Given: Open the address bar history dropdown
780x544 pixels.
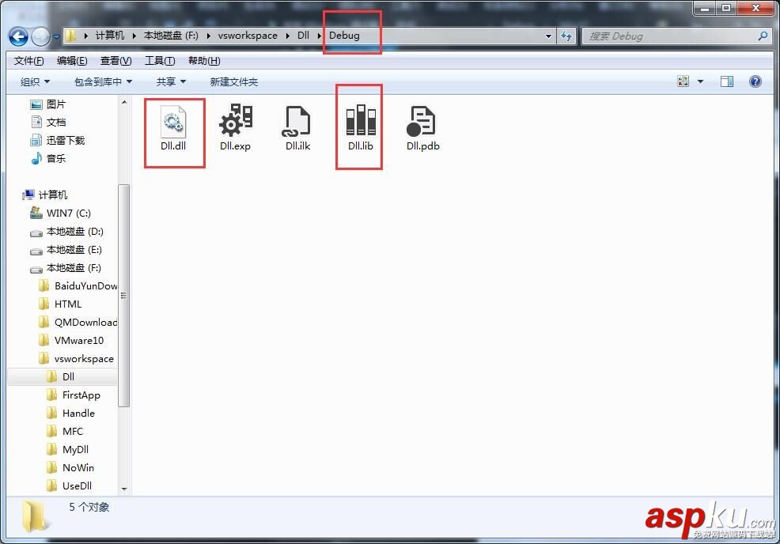Looking at the screenshot, I should pos(548,36).
